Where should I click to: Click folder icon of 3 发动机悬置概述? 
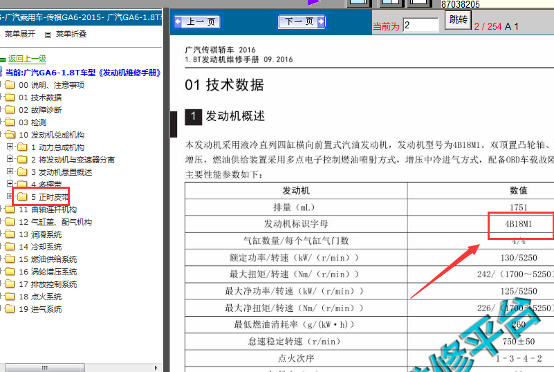point(22,171)
